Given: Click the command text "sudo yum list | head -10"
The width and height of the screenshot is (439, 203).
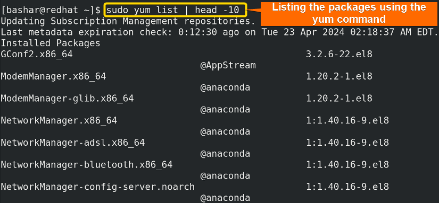Looking at the screenshot, I should (173, 10).
